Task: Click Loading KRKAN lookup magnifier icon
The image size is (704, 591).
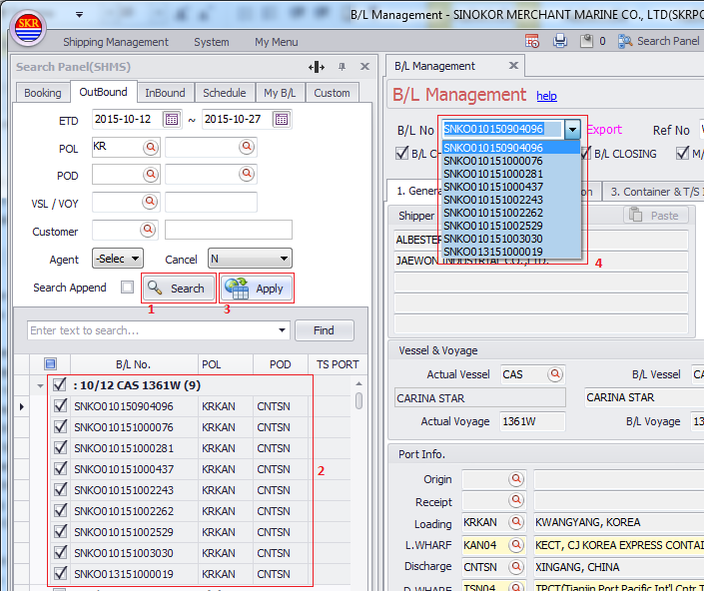Action: click(516, 522)
